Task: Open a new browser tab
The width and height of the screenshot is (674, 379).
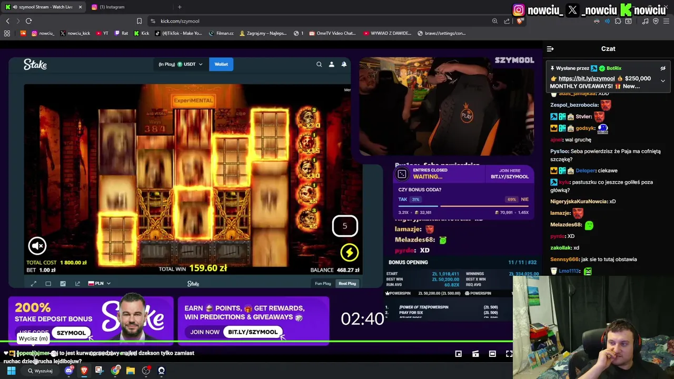Action: pyautogui.click(x=180, y=7)
